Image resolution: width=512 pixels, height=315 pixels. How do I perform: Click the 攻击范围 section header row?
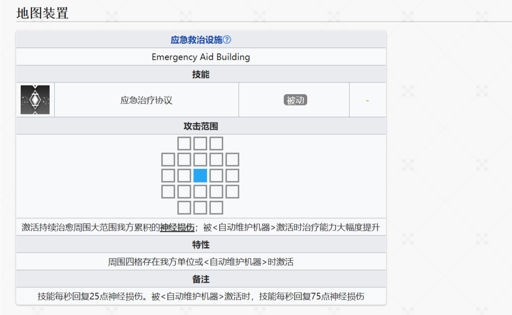coord(201,126)
